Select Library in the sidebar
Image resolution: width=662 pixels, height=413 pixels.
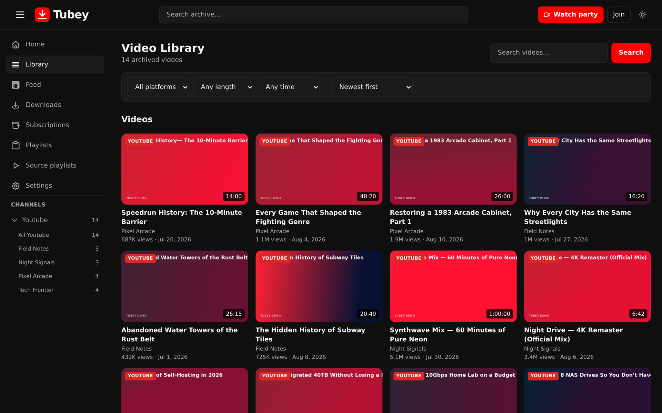55,65
